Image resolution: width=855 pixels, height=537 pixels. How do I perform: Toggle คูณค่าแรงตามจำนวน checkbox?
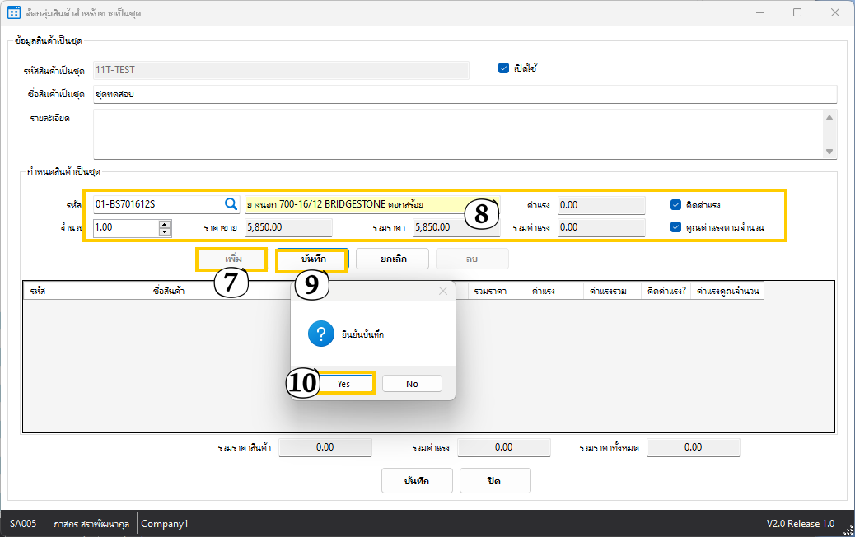tap(675, 227)
